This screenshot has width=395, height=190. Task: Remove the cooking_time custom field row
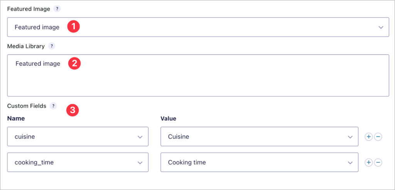click(378, 163)
